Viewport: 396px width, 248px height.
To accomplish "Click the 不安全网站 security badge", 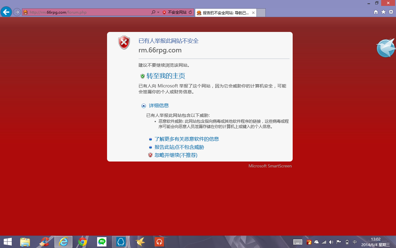I will (174, 12).
